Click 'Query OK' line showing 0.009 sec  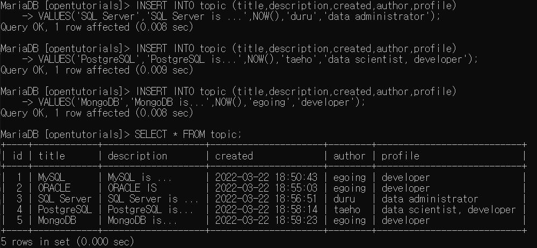[x=97, y=70]
